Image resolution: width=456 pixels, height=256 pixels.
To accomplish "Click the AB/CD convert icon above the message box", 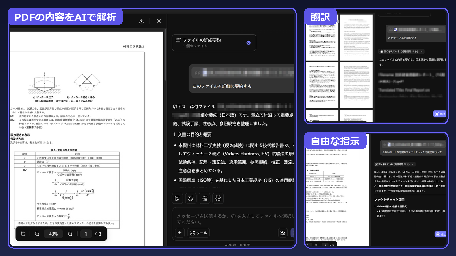I will (218, 198).
